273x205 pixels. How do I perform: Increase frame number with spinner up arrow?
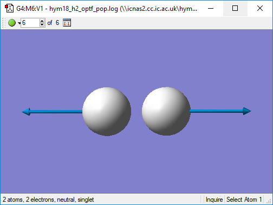pyautogui.click(x=42, y=21)
